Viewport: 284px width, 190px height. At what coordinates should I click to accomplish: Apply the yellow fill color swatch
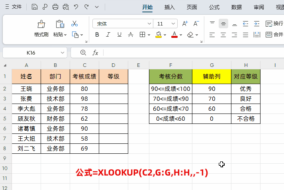159,35
